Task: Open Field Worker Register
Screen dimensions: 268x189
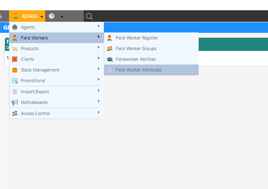Action: [137, 38]
